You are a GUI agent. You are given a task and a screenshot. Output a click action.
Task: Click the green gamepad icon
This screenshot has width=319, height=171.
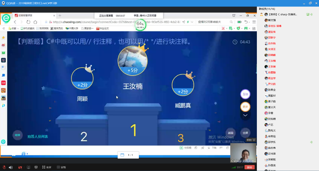click(246, 28)
